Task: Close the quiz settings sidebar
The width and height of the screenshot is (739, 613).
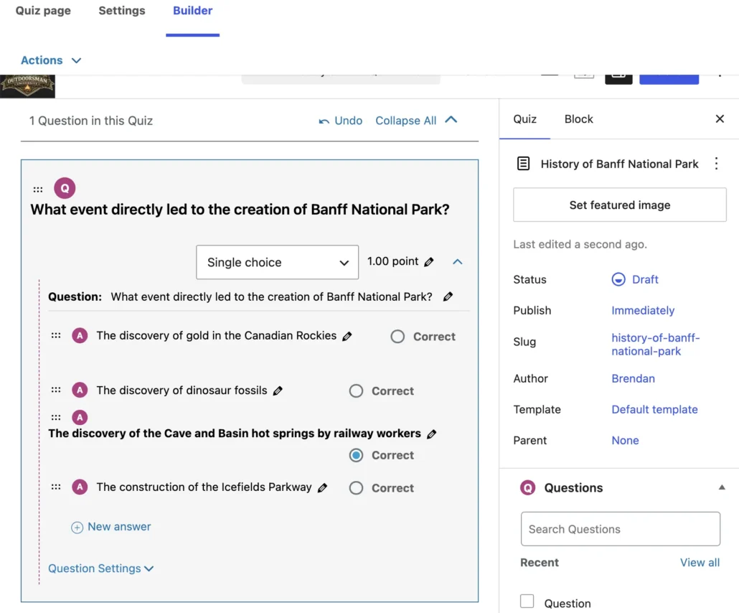Action: (719, 119)
